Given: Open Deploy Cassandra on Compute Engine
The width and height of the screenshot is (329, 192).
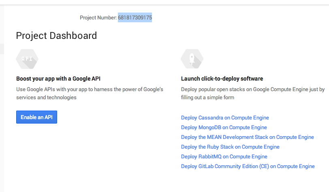Looking at the screenshot, I should (x=225, y=118).
